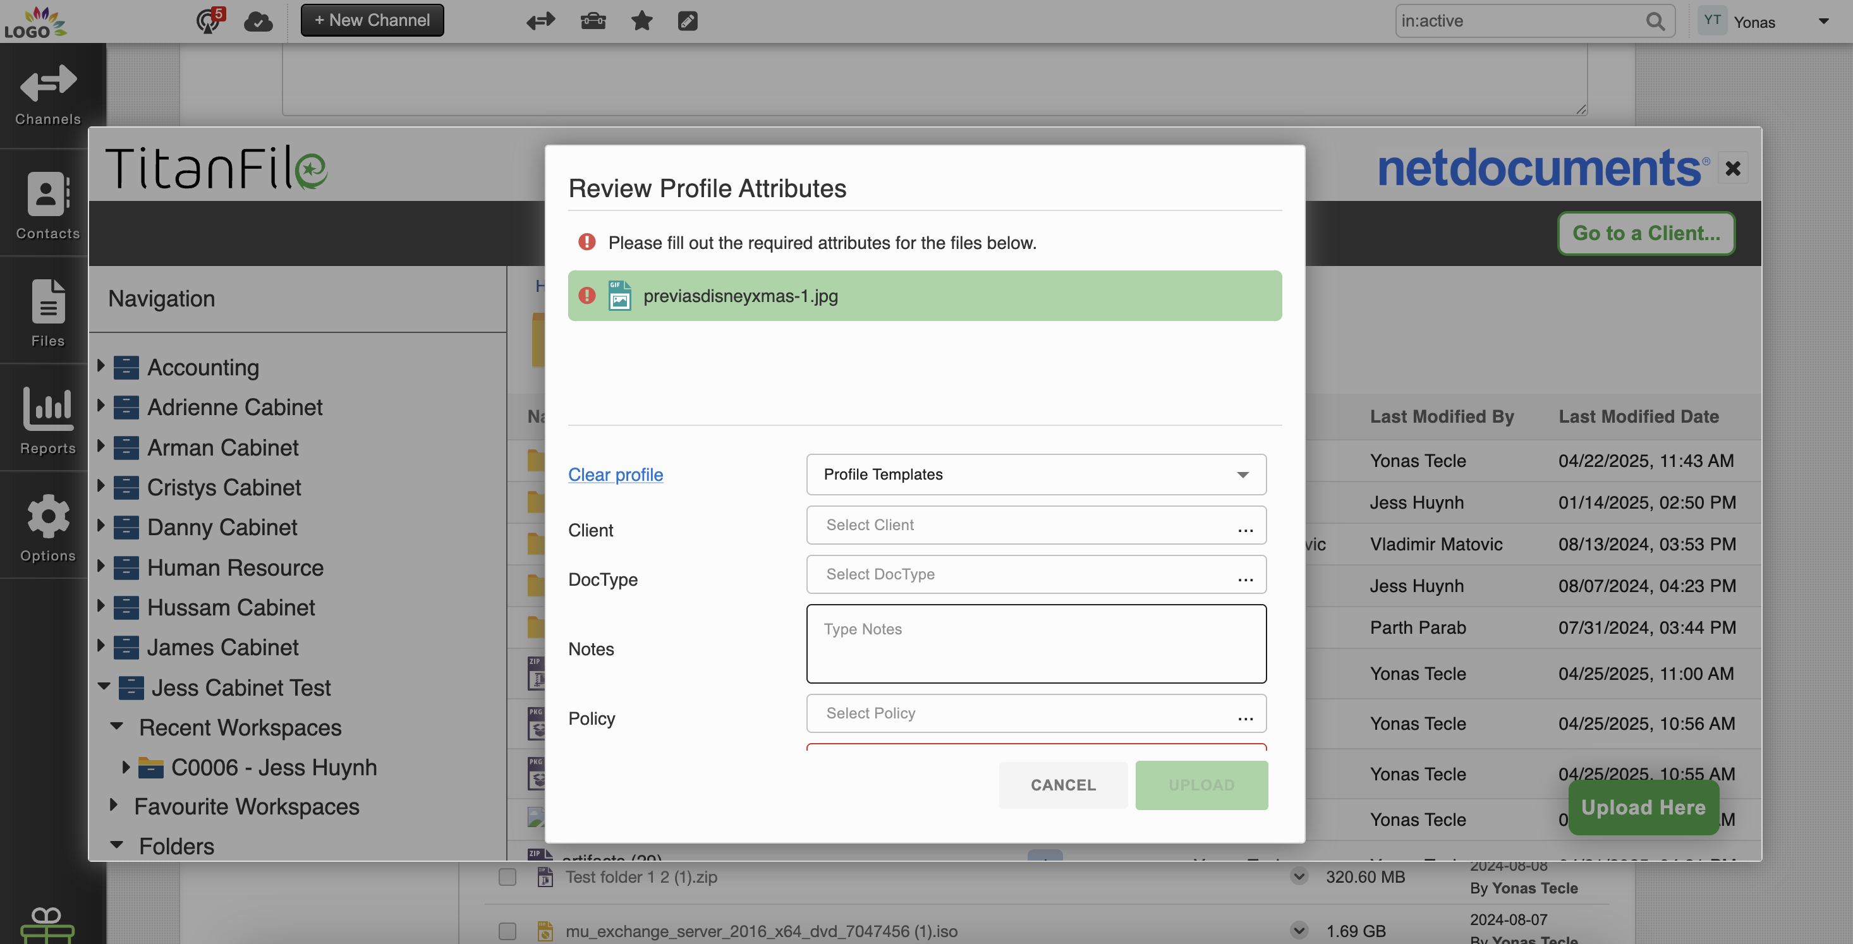
Task: Click the error icon on previasdisneyxmas-1.jpg row
Action: (587, 296)
